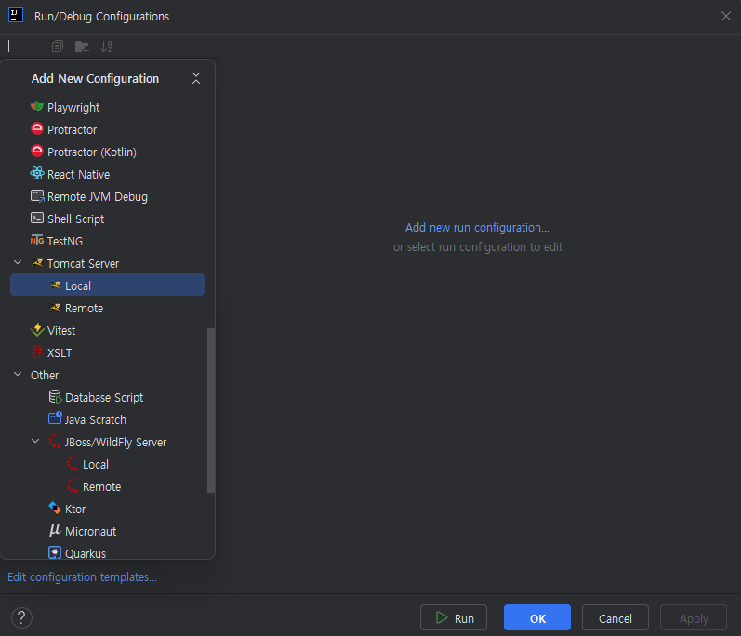The height and width of the screenshot is (636, 741).
Task: Open help with the question mark button
Action: 21,617
